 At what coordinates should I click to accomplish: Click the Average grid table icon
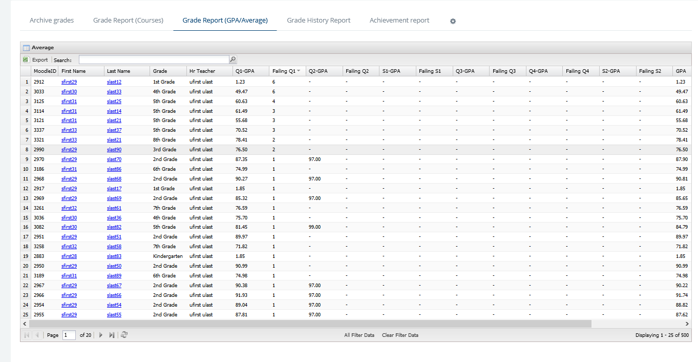26,48
